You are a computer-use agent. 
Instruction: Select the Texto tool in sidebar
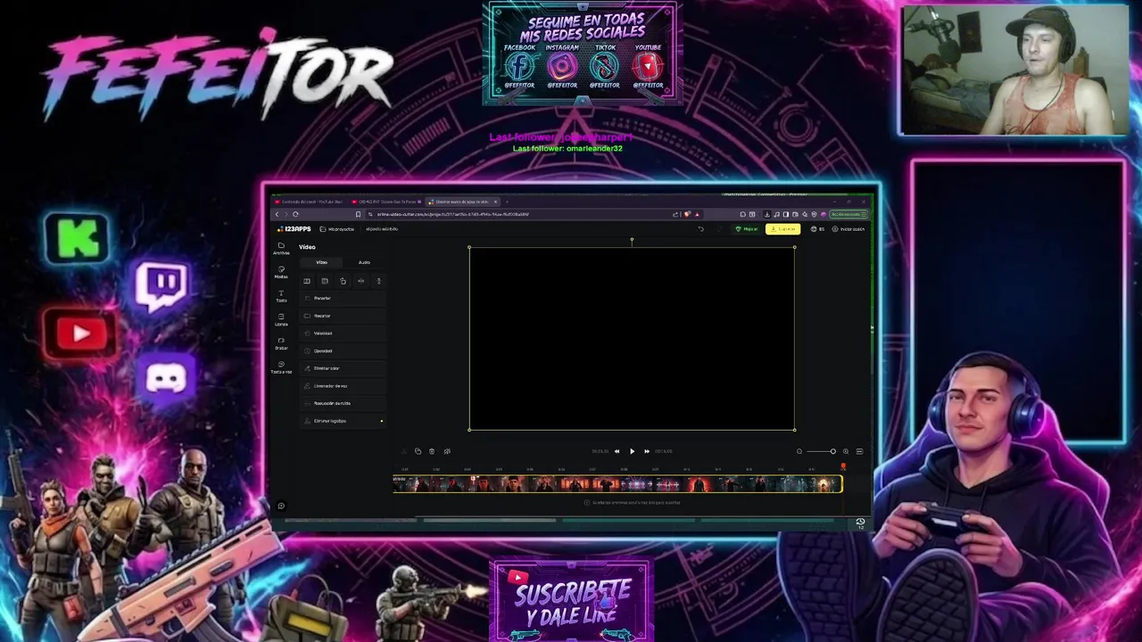(281, 296)
